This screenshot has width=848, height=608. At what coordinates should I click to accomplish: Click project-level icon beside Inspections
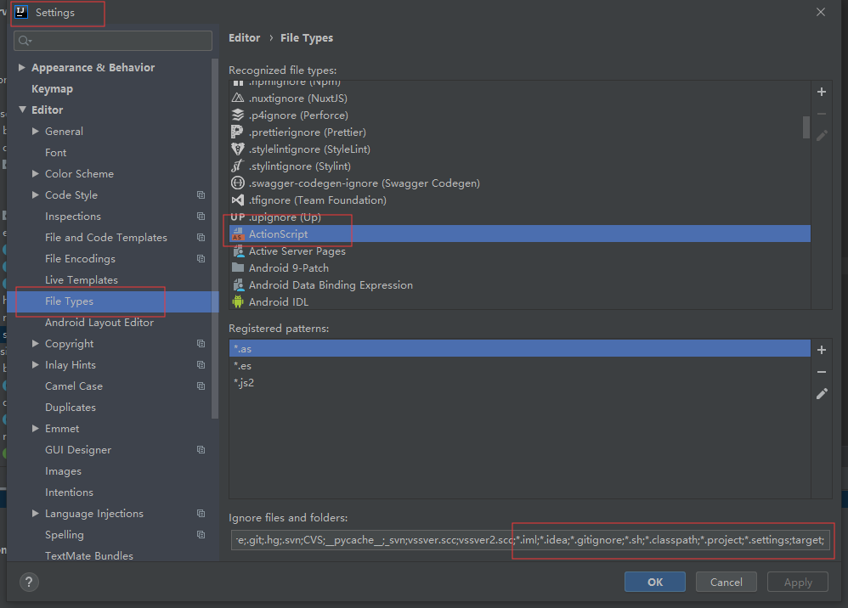pyautogui.click(x=201, y=217)
